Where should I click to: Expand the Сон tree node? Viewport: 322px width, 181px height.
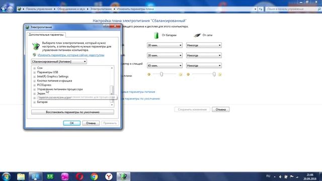pyautogui.click(x=35, y=68)
